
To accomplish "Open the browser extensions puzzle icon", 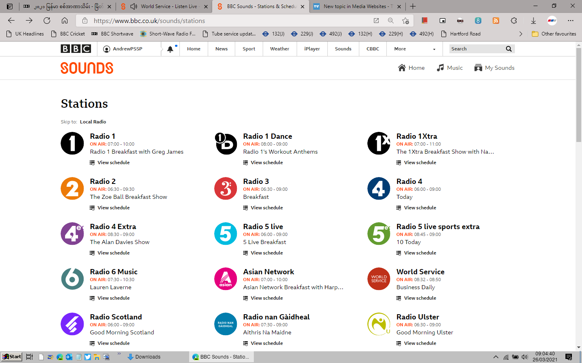I will (514, 21).
